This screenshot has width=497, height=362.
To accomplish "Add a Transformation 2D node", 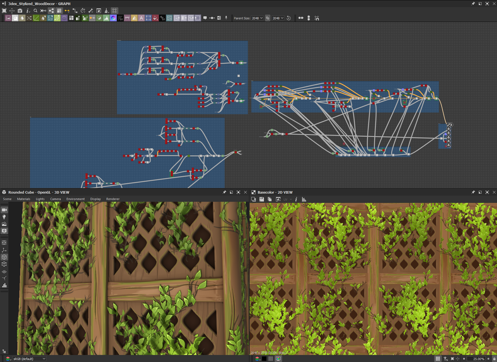I will click(x=148, y=18).
